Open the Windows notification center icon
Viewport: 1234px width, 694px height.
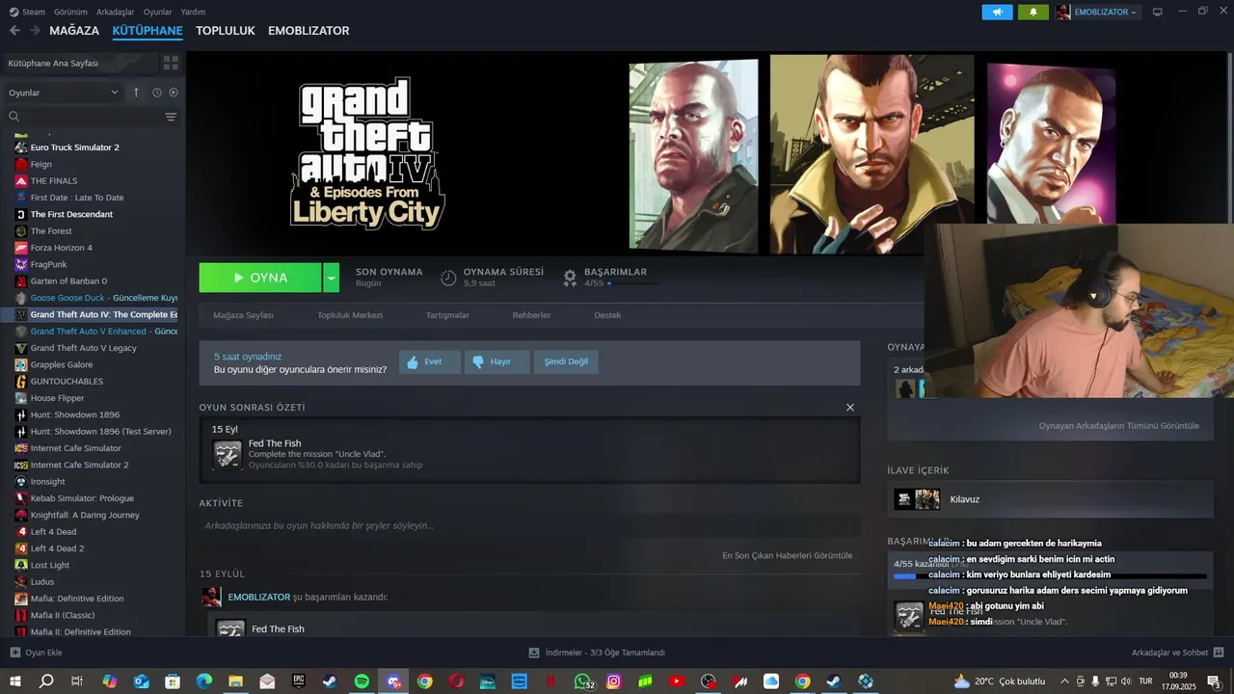click(x=1215, y=681)
